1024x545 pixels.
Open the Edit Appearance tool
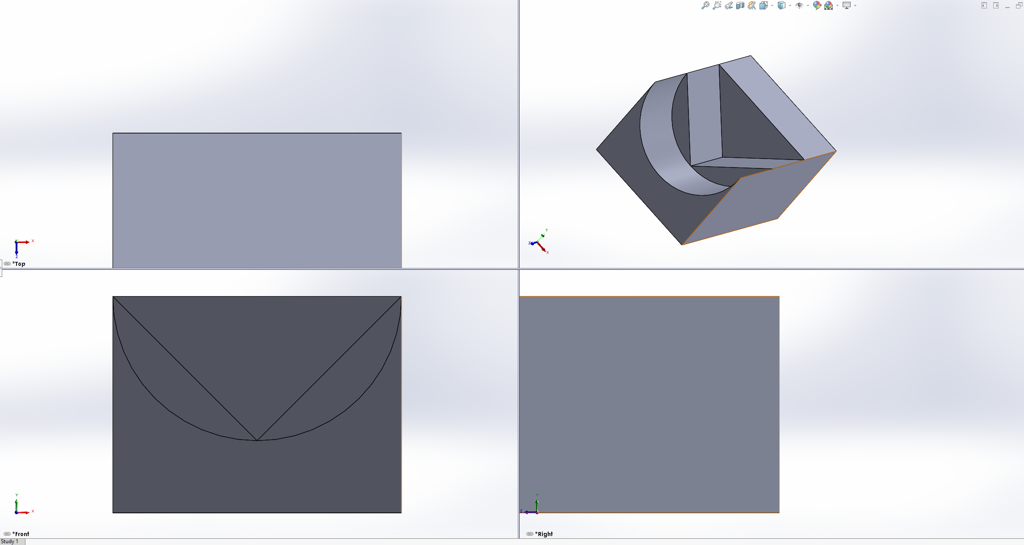[x=817, y=5]
